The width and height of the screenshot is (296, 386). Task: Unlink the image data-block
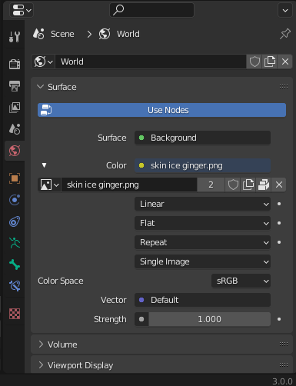[x=279, y=185]
